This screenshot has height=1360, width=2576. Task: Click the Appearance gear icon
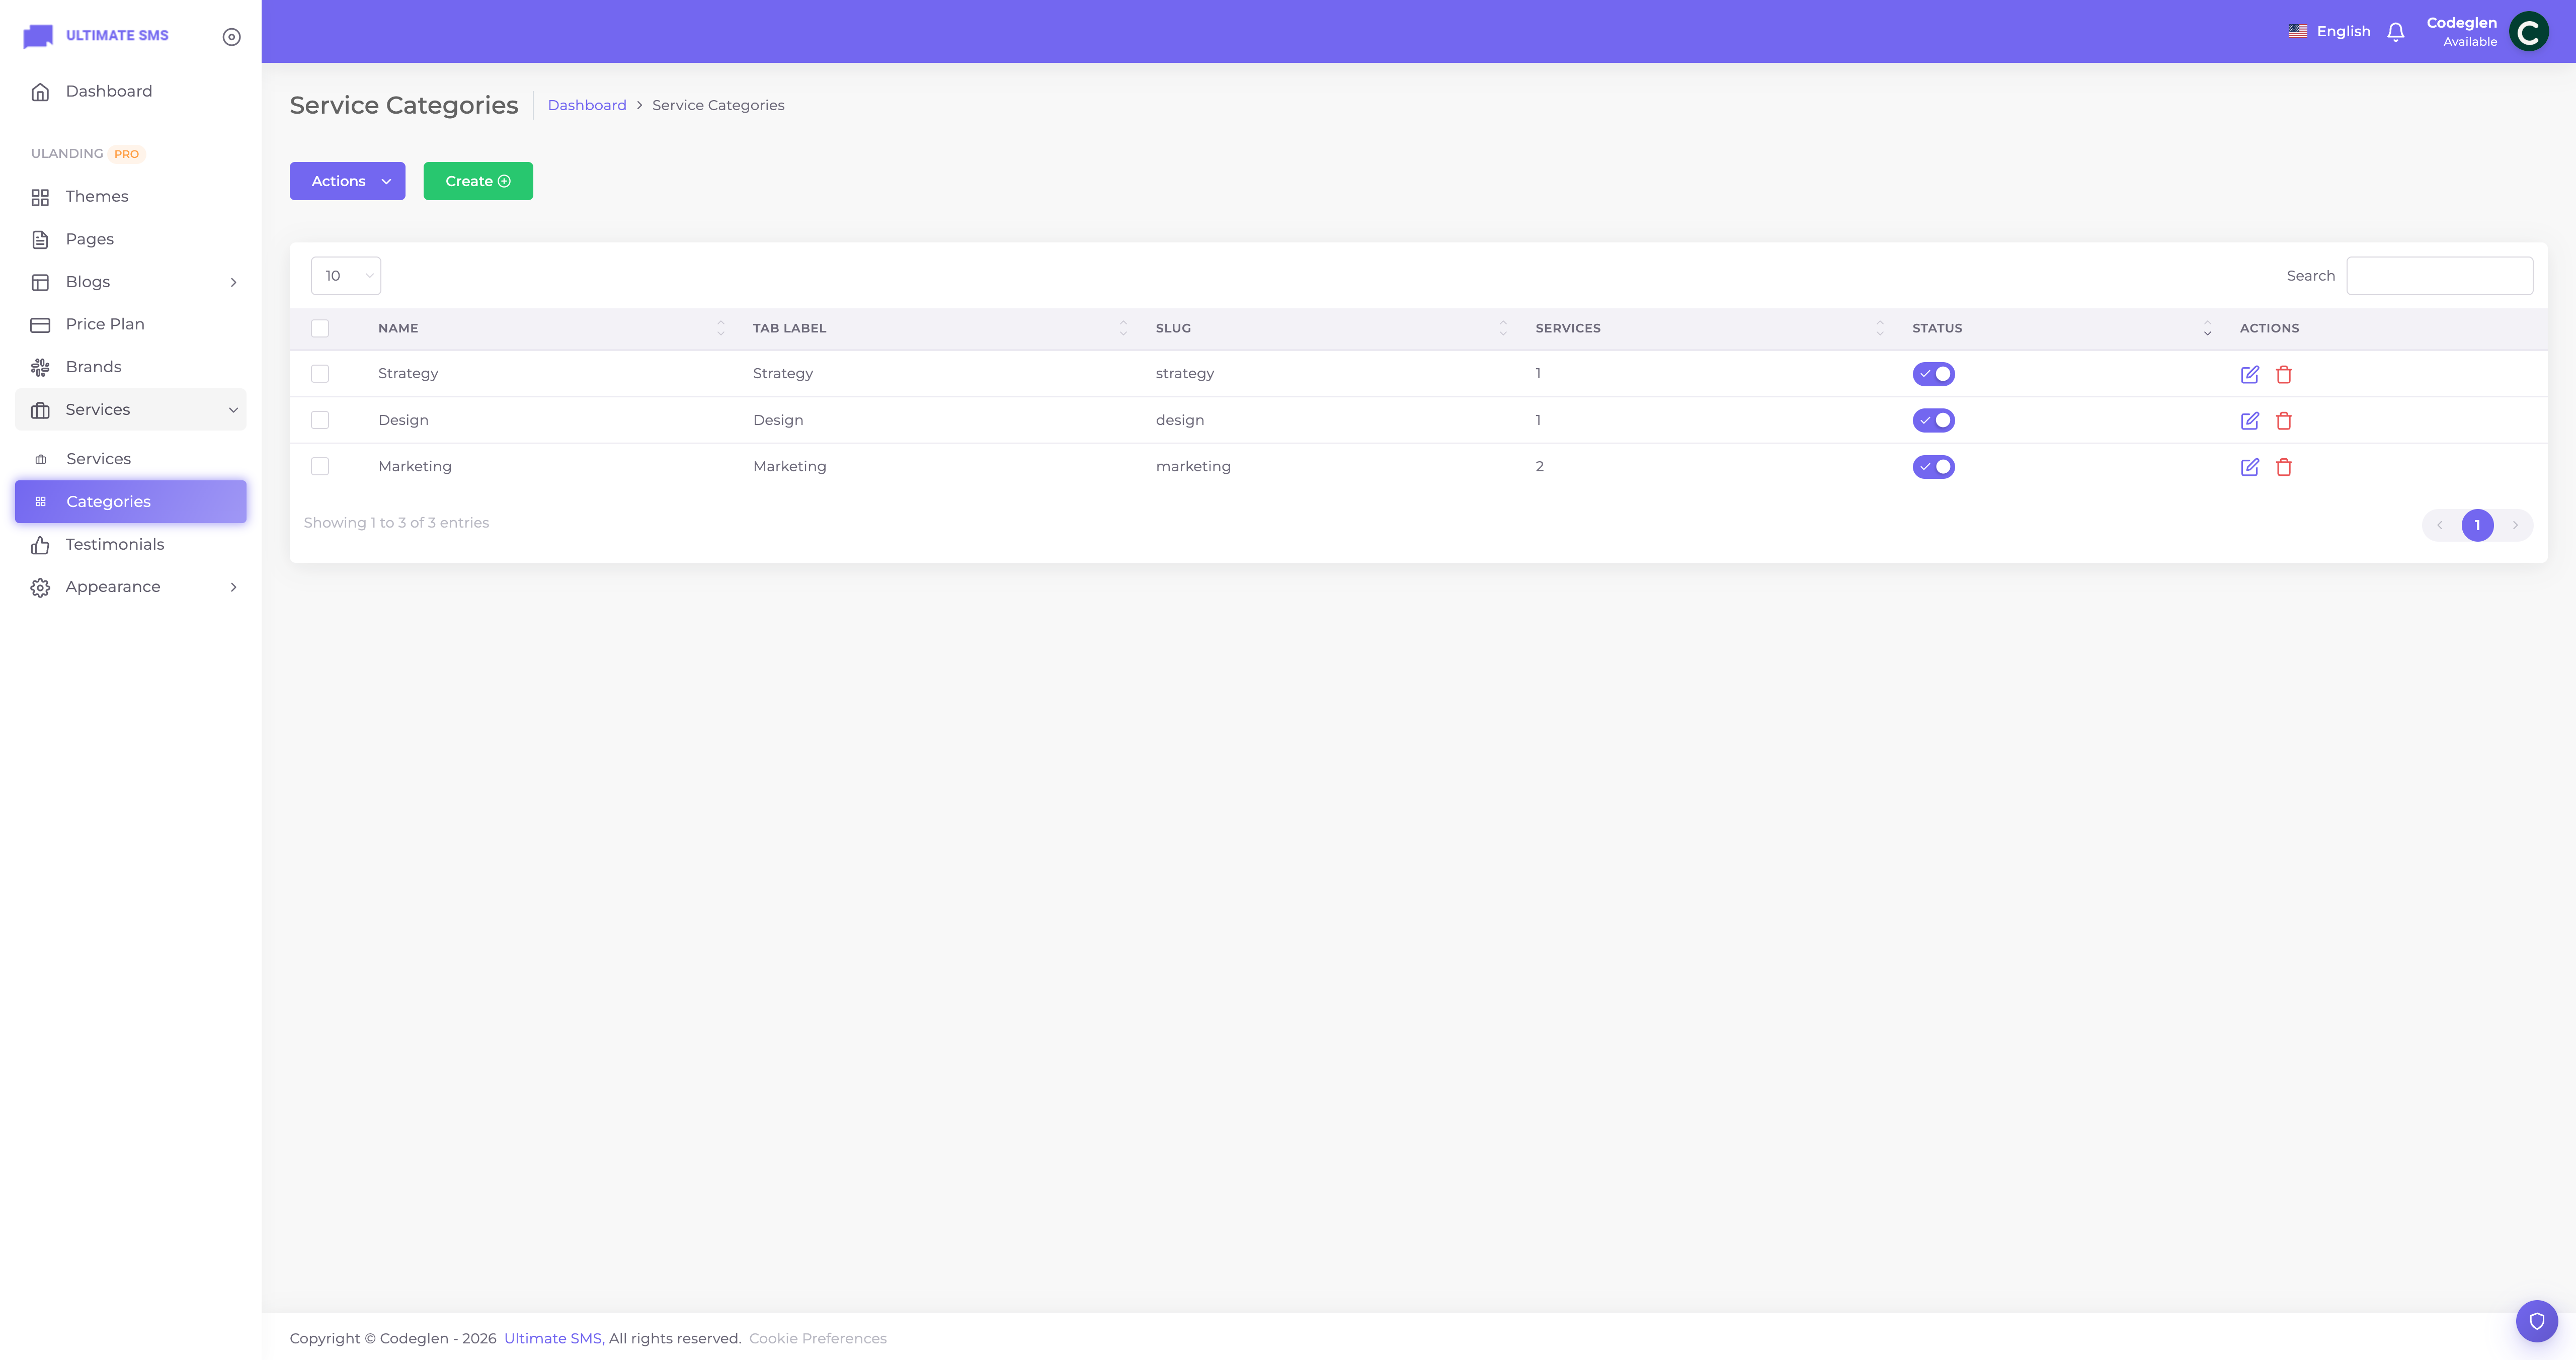pyautogui.click(x=40, y=588)
